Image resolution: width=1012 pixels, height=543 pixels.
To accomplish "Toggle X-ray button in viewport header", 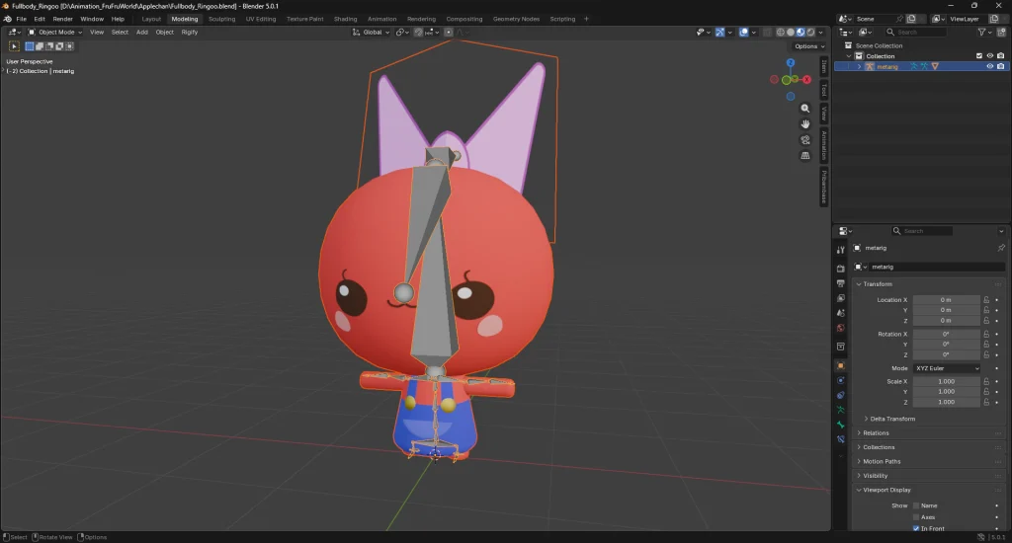I will coord(767,33).
